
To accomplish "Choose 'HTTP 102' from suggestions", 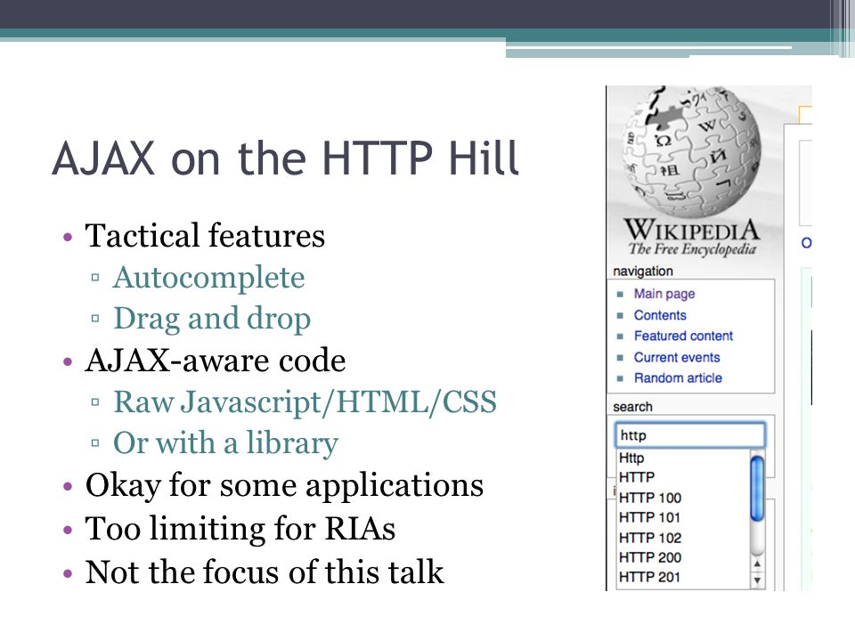I will pos(650,538).
